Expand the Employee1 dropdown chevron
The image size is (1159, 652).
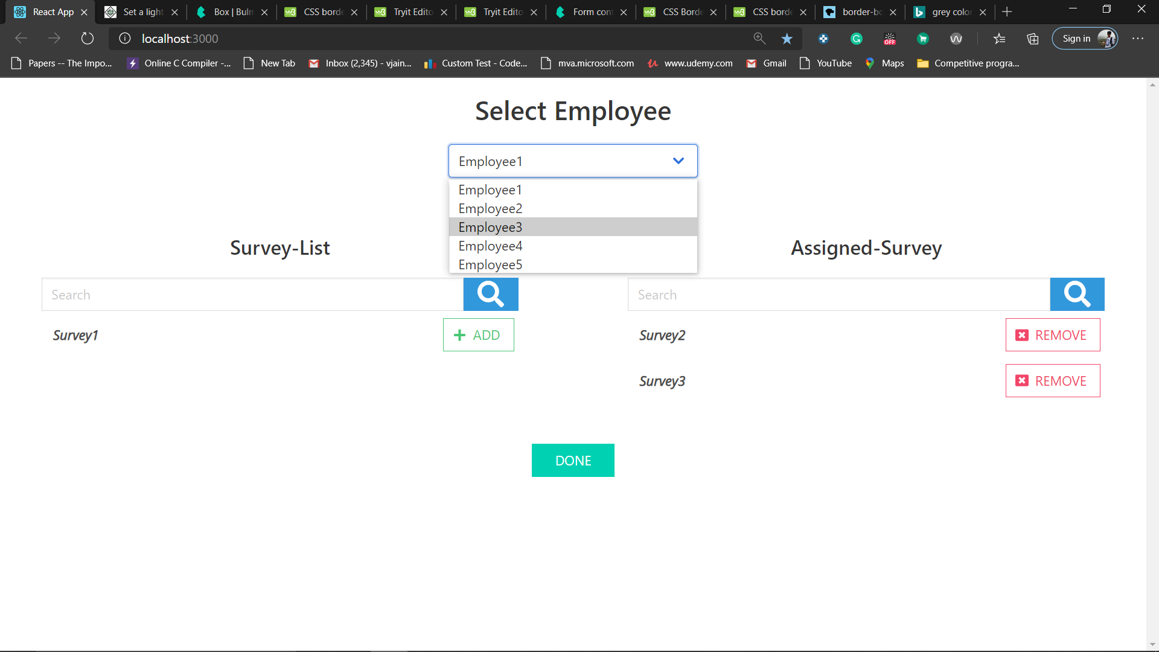pyautogui.click(x=678, y=161)
